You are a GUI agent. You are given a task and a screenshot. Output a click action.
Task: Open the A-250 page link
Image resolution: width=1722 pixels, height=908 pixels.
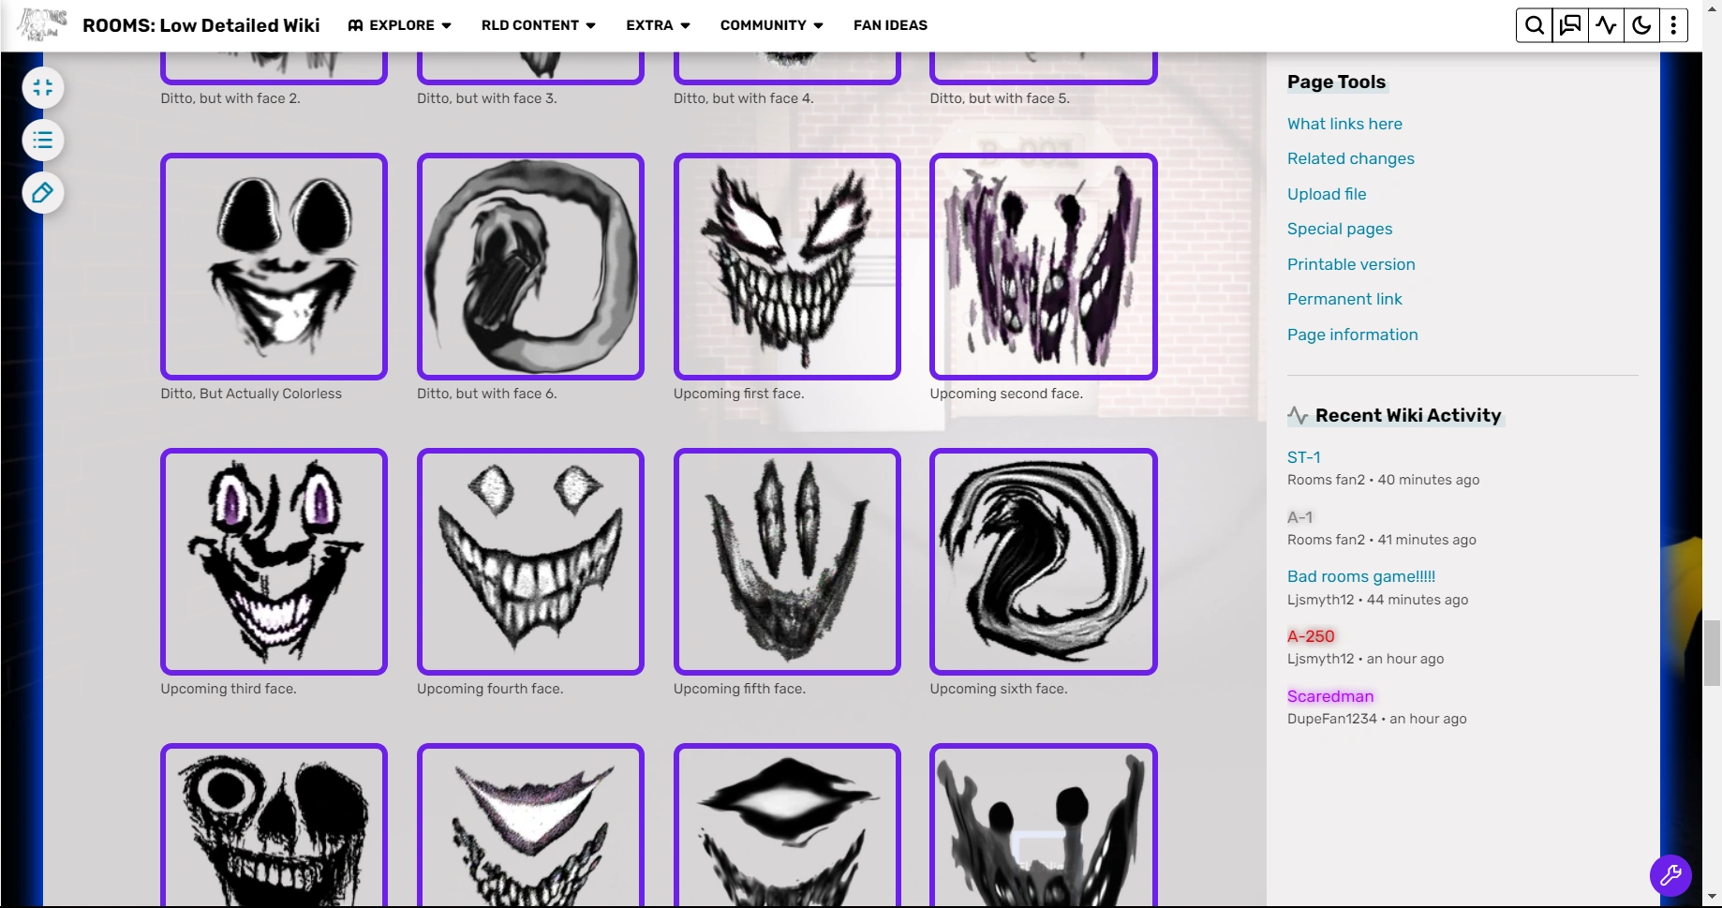[x=1310, y=635]
